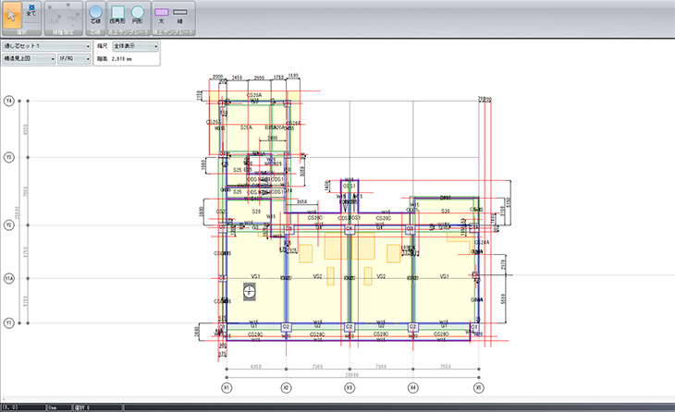Open the 縮尺 全体表示 scale dropdown
The width and height of the screenshot is (675, 412).
(x=135, y=44)
